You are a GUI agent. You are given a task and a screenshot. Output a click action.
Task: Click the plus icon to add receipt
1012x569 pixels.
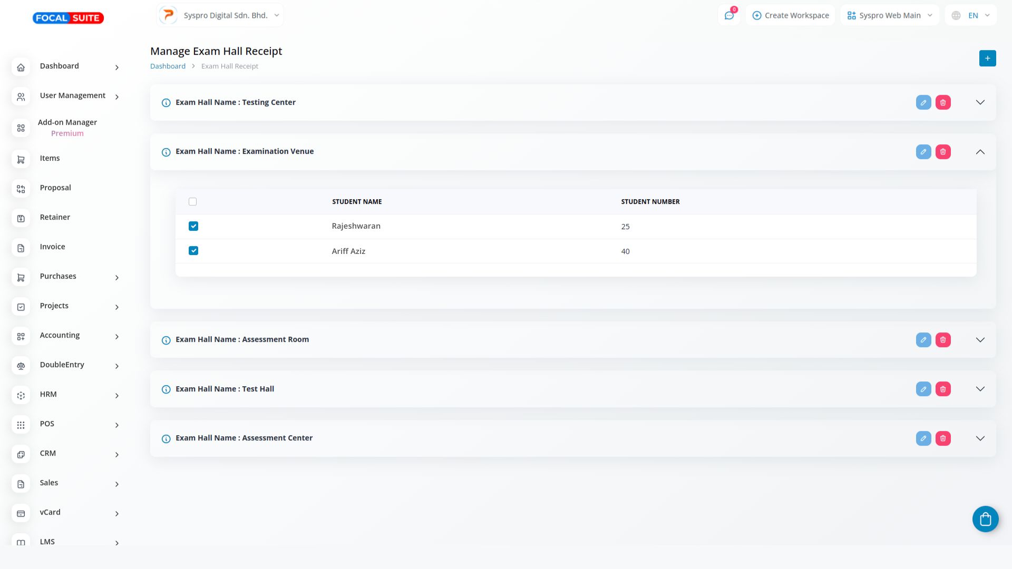[987, 58]
